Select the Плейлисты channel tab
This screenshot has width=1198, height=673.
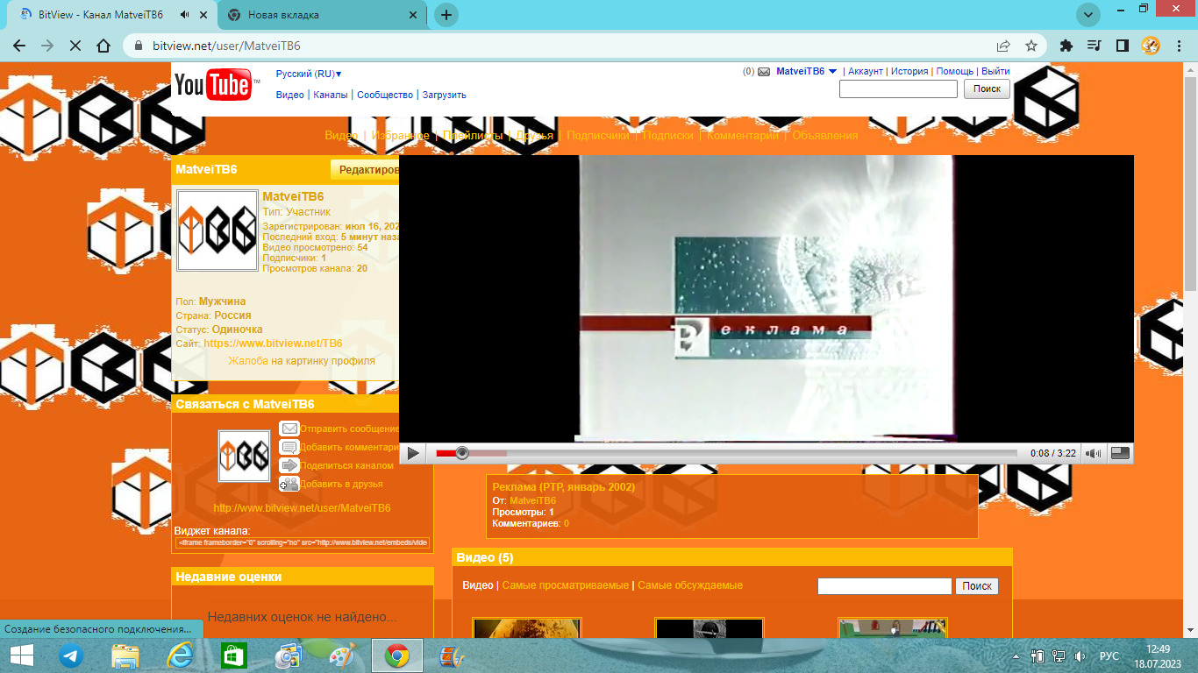click(473, 136)
